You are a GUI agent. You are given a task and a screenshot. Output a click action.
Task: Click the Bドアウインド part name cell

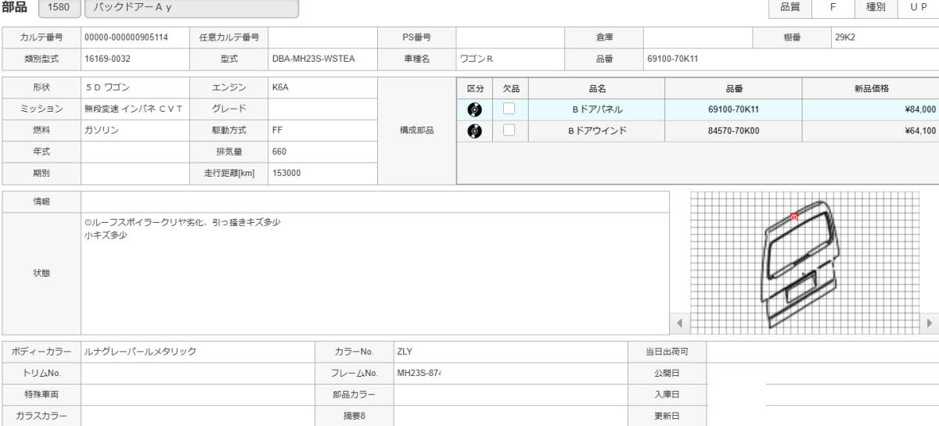[x=596, y=131]
